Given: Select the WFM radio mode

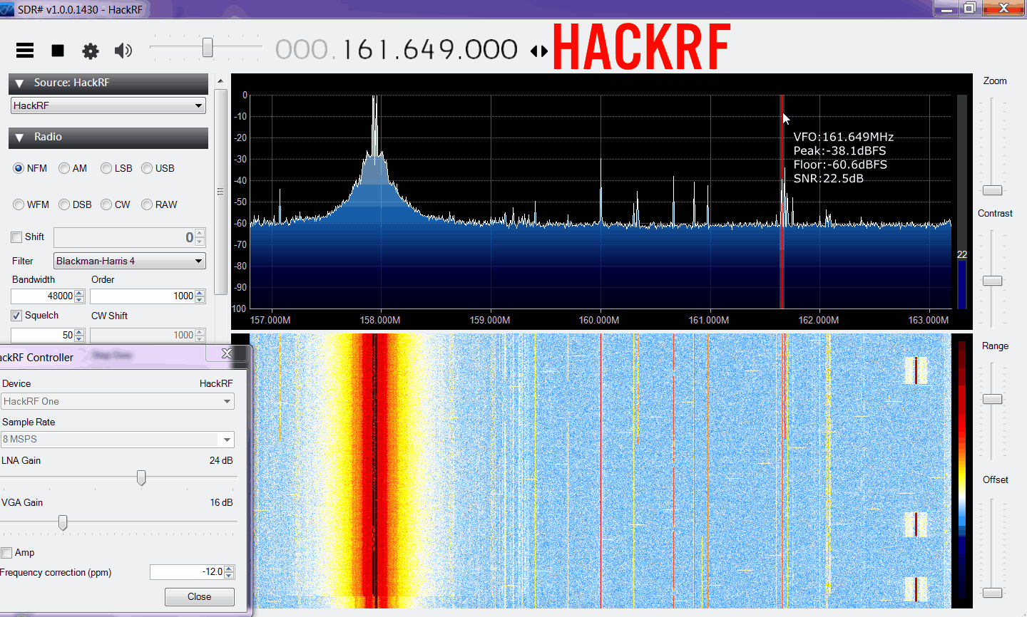Looking at the screenshot, I should pyautogui.click(x=19, y=204).
